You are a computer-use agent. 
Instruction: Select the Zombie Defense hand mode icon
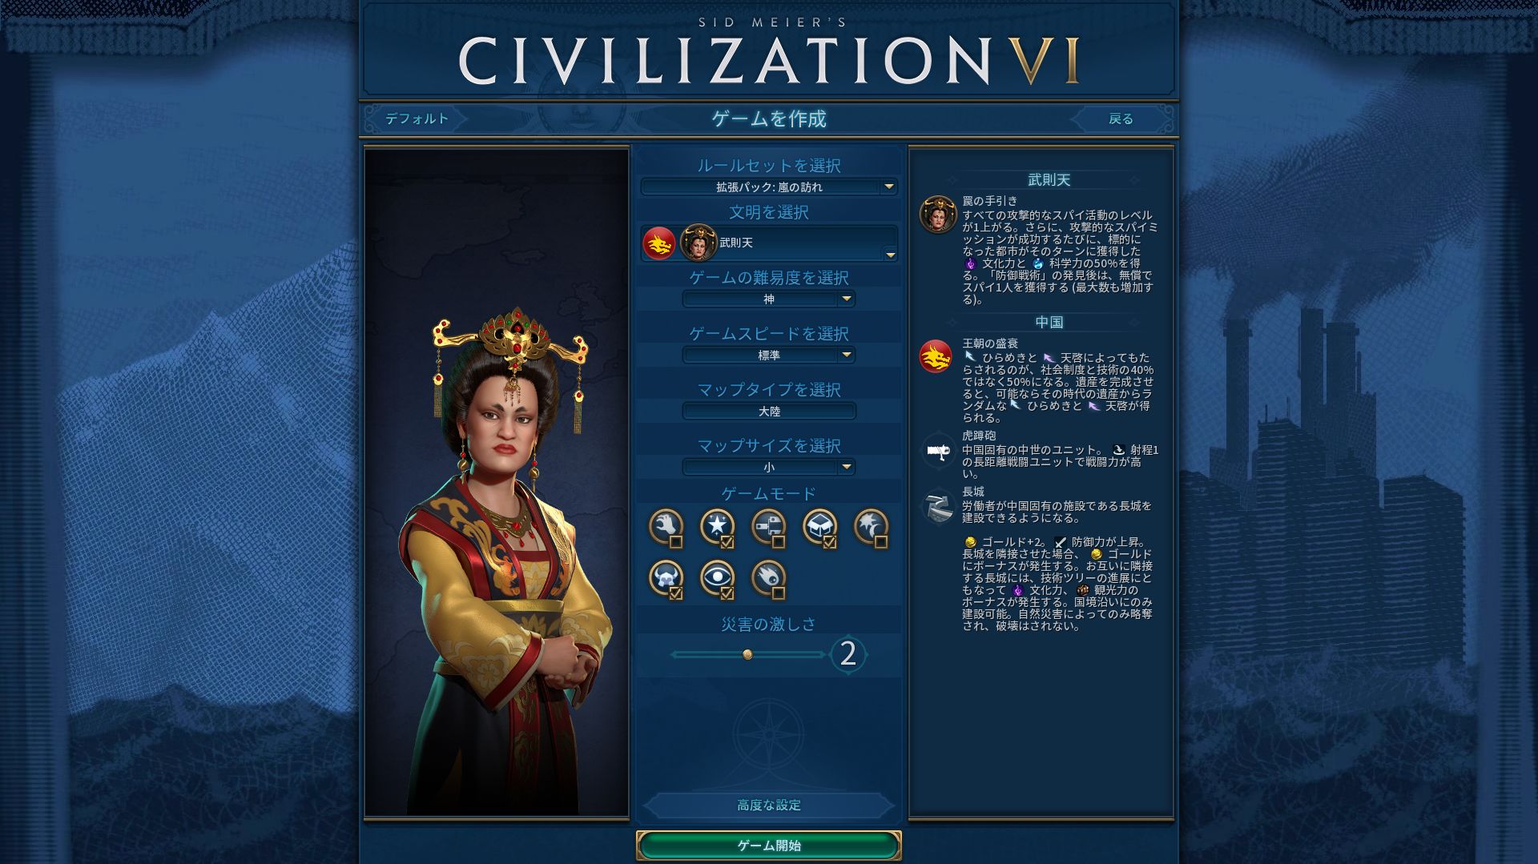pos(666,526)
